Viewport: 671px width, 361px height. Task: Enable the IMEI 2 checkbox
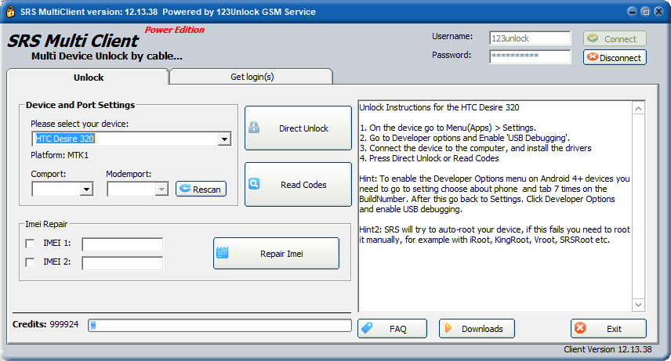(x=30, y=262)
